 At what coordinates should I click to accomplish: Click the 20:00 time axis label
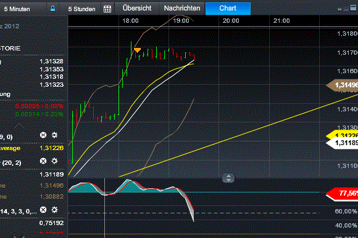231,21
